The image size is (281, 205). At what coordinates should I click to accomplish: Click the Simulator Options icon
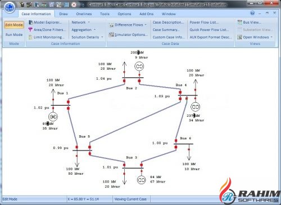point(111,35)
